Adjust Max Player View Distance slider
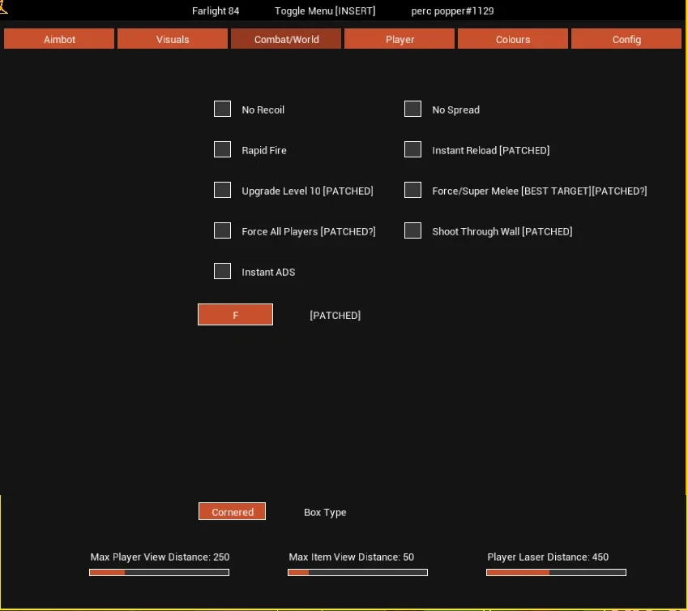The height and width of the screenshot is (611, 688). [x=160, y=572]
